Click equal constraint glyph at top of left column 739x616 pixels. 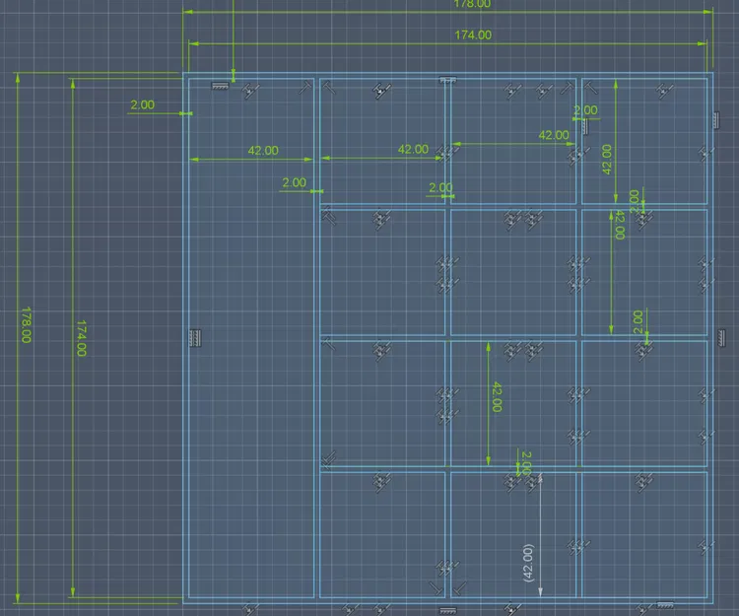[x=250, y=91]
